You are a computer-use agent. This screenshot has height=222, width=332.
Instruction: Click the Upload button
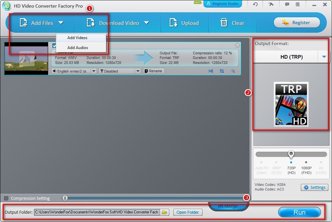point(184,23)
